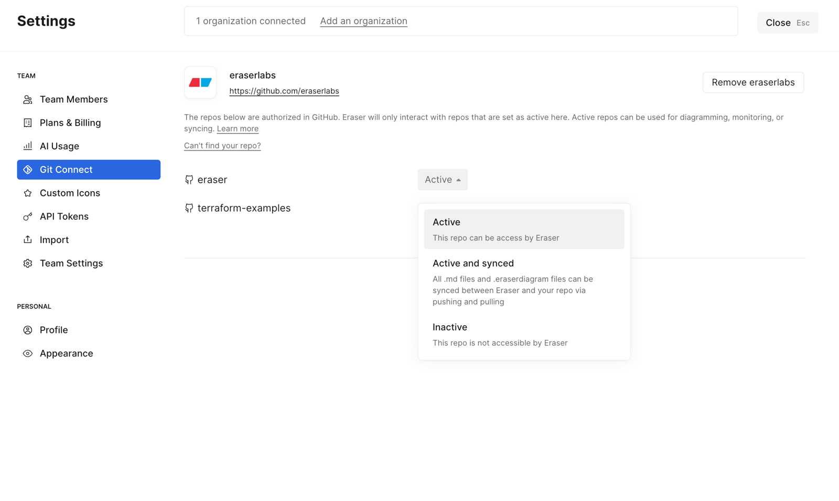Click the Team Members people icon

[x=28, y=100]
